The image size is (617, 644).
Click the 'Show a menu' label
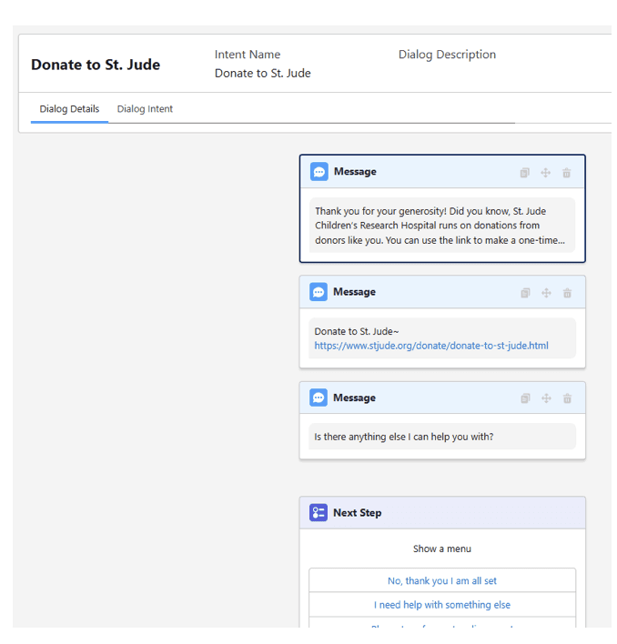tap(442, 548)
